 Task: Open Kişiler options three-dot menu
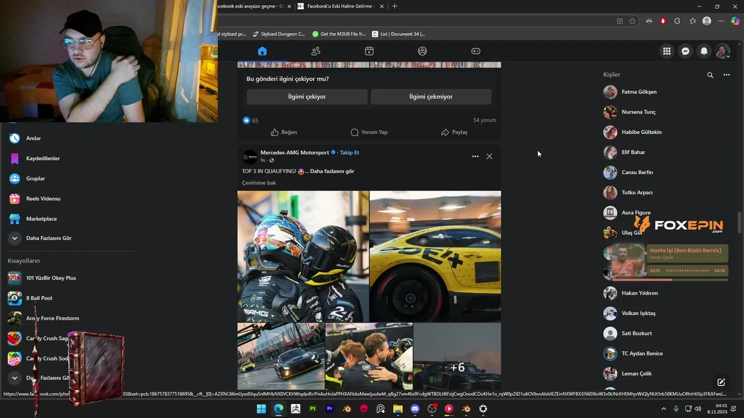pos(726,75)
